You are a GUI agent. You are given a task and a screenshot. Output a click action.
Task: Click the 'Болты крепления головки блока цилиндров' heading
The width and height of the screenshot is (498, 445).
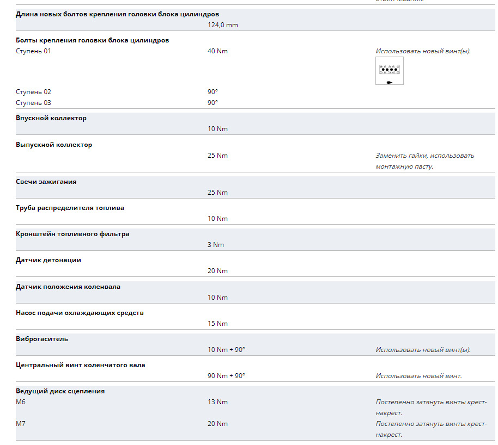pyautogui.click(x=93, y=40)
